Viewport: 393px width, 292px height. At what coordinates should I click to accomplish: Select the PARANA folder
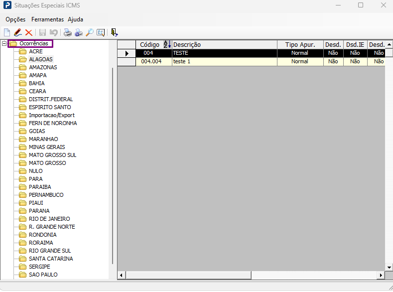pyautogui.click(x=39, y=211)
